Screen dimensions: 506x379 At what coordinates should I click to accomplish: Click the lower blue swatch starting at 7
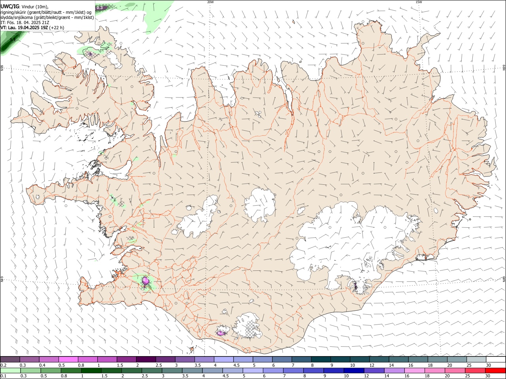click(293, 370)
